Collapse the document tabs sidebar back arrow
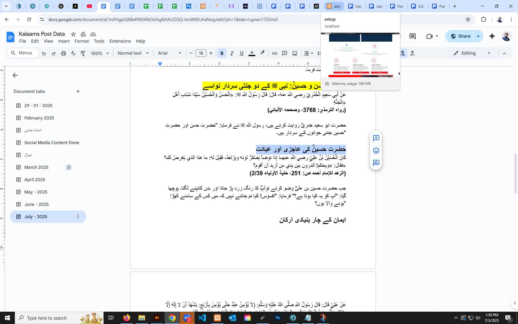 coord(15,75)
